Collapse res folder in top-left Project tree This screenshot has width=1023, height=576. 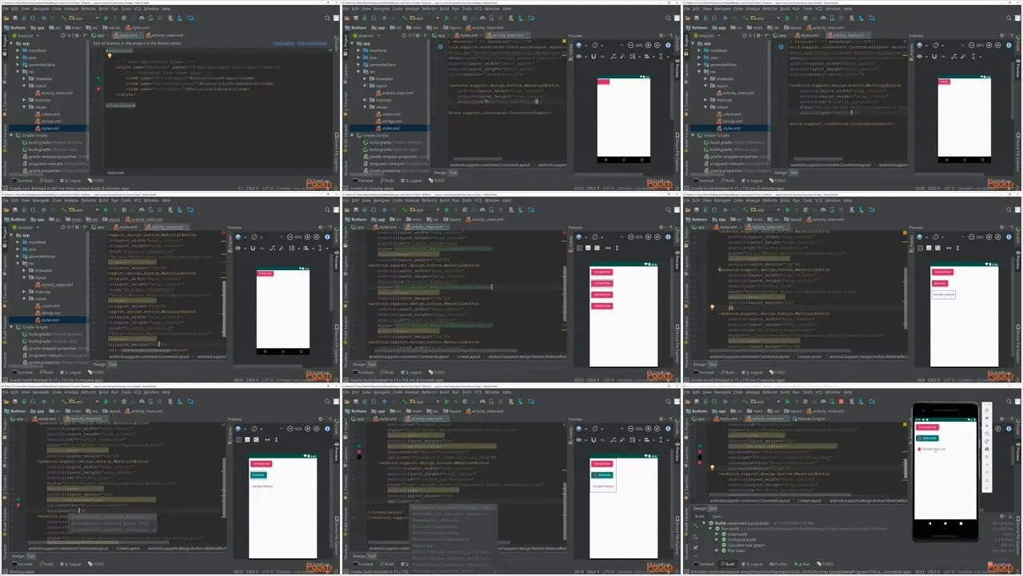click(x=18, y=72)
